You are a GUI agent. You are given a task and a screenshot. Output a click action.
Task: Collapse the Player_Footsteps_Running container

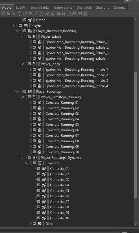pos(22,97)
